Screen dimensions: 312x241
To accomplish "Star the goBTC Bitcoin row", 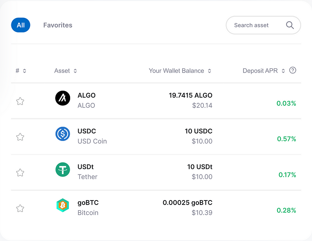I will [x=20, y=208].
